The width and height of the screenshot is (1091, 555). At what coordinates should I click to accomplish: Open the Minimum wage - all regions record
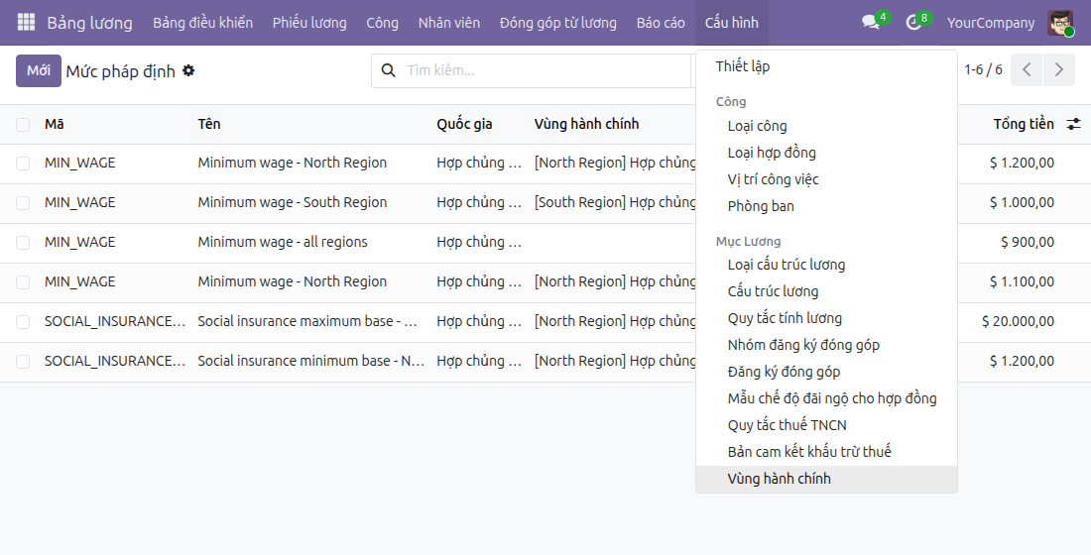tap(283, 242)
